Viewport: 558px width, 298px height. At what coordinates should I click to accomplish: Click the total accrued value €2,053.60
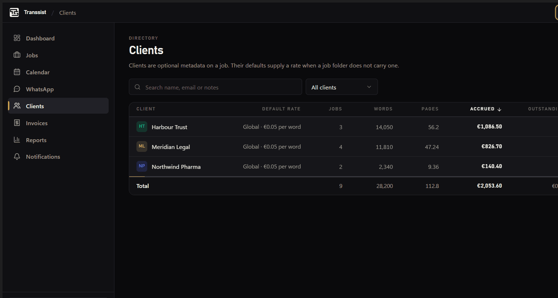click(x=489, y=186)
